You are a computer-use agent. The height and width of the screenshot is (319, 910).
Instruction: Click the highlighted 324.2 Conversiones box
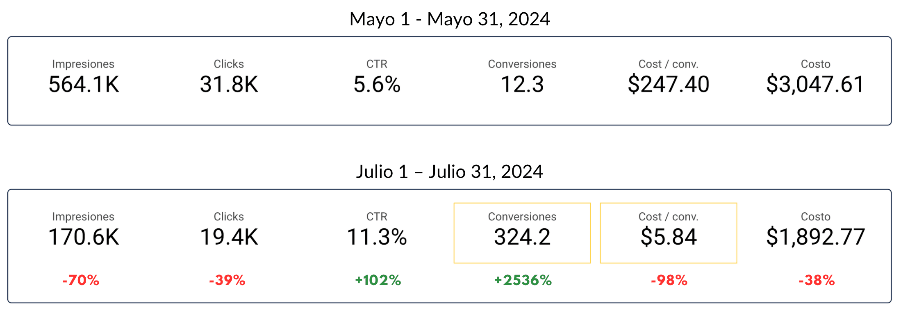click(x=522, y=233)
